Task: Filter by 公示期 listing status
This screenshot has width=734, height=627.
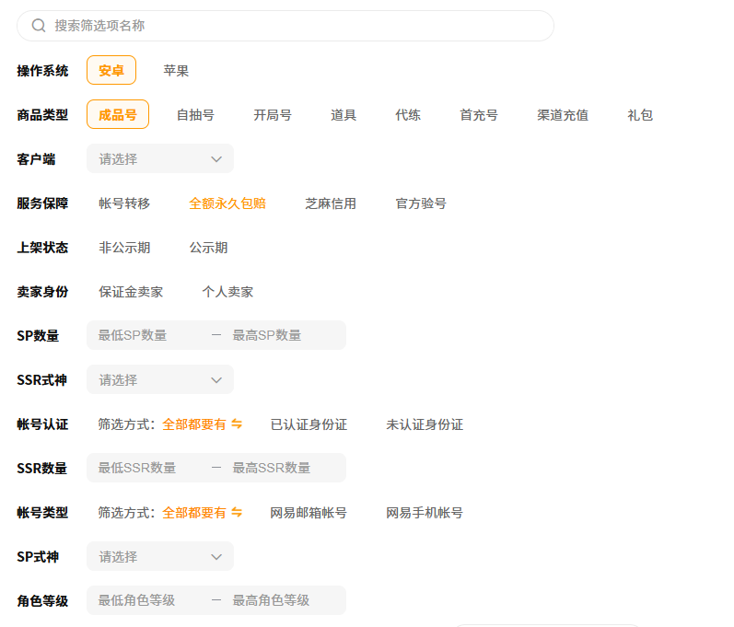Action: click(208, 248)
